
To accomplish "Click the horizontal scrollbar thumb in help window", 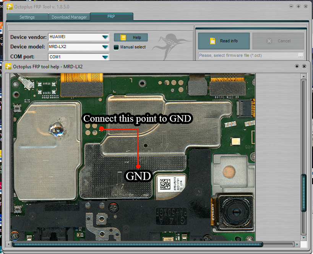I will pyautogui.click(x=137, y=244).
